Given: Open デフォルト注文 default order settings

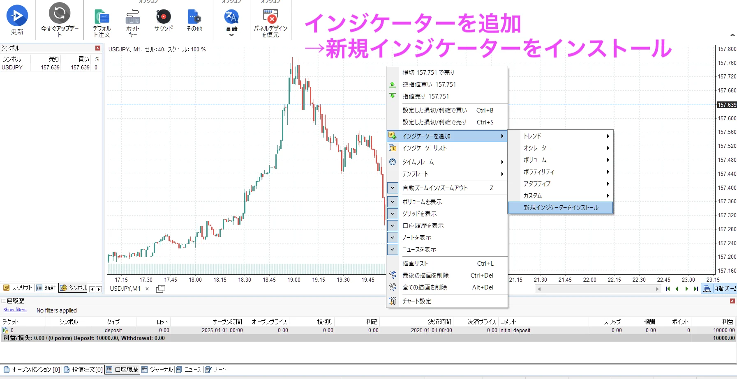Looking at the screenshot, I should 102,23.
